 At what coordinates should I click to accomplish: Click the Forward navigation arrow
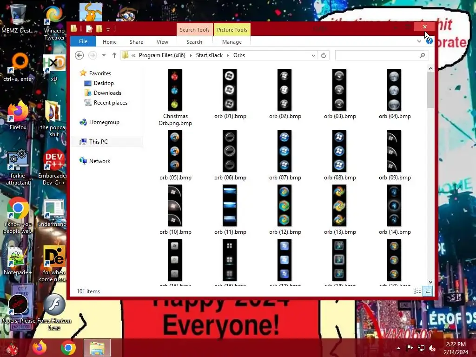click(x=93, y=55)
